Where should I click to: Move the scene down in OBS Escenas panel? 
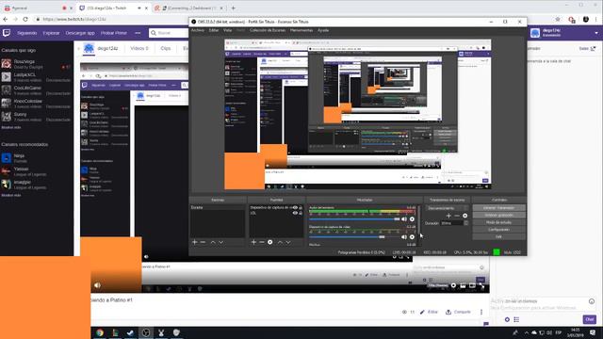(221, 242)
